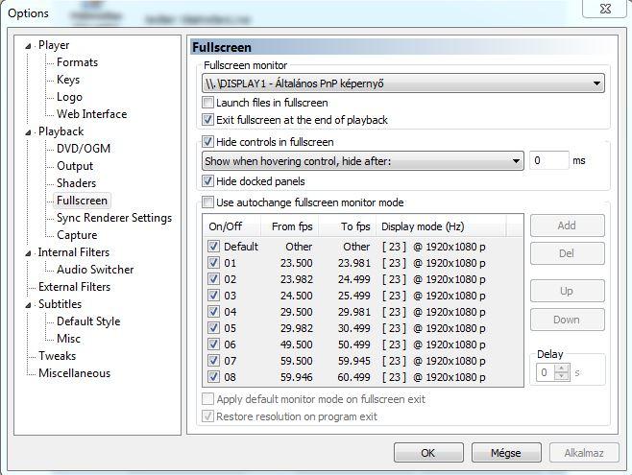Open the Tweaks settings page
The width and height of the screenshot is (632, 475).
click(x=57, y=356)
